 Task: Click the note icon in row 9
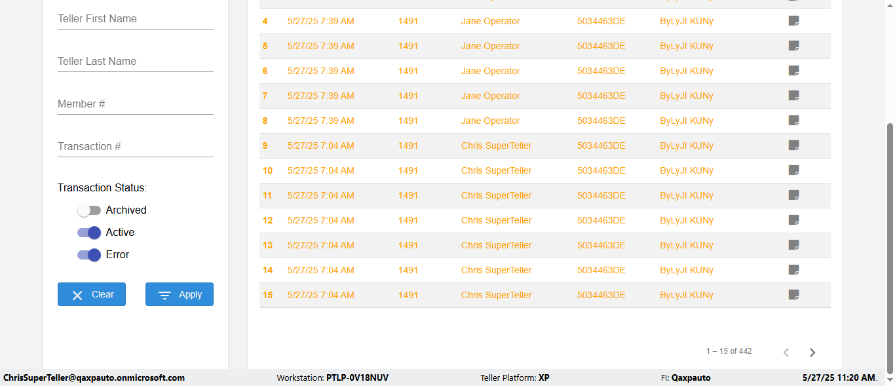click(x=793, y=145)
